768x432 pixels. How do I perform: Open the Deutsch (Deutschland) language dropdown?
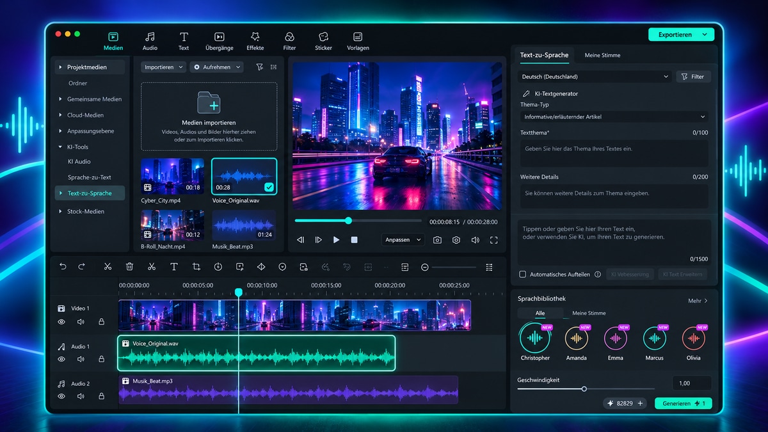pos(595,77)
